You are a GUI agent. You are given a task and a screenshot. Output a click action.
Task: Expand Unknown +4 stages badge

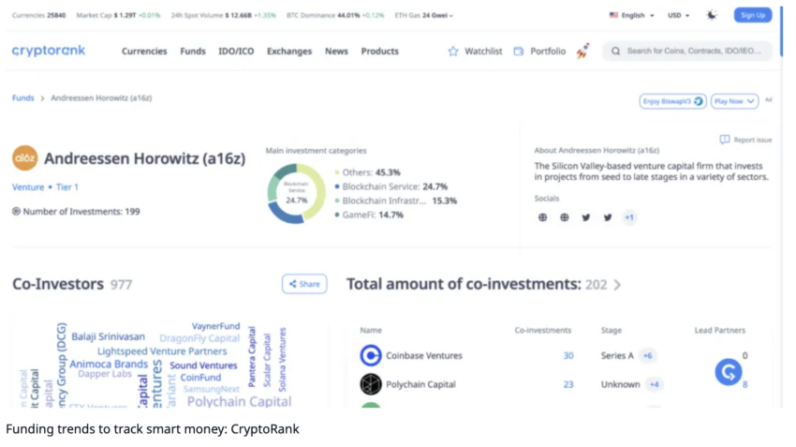[654, 384]
